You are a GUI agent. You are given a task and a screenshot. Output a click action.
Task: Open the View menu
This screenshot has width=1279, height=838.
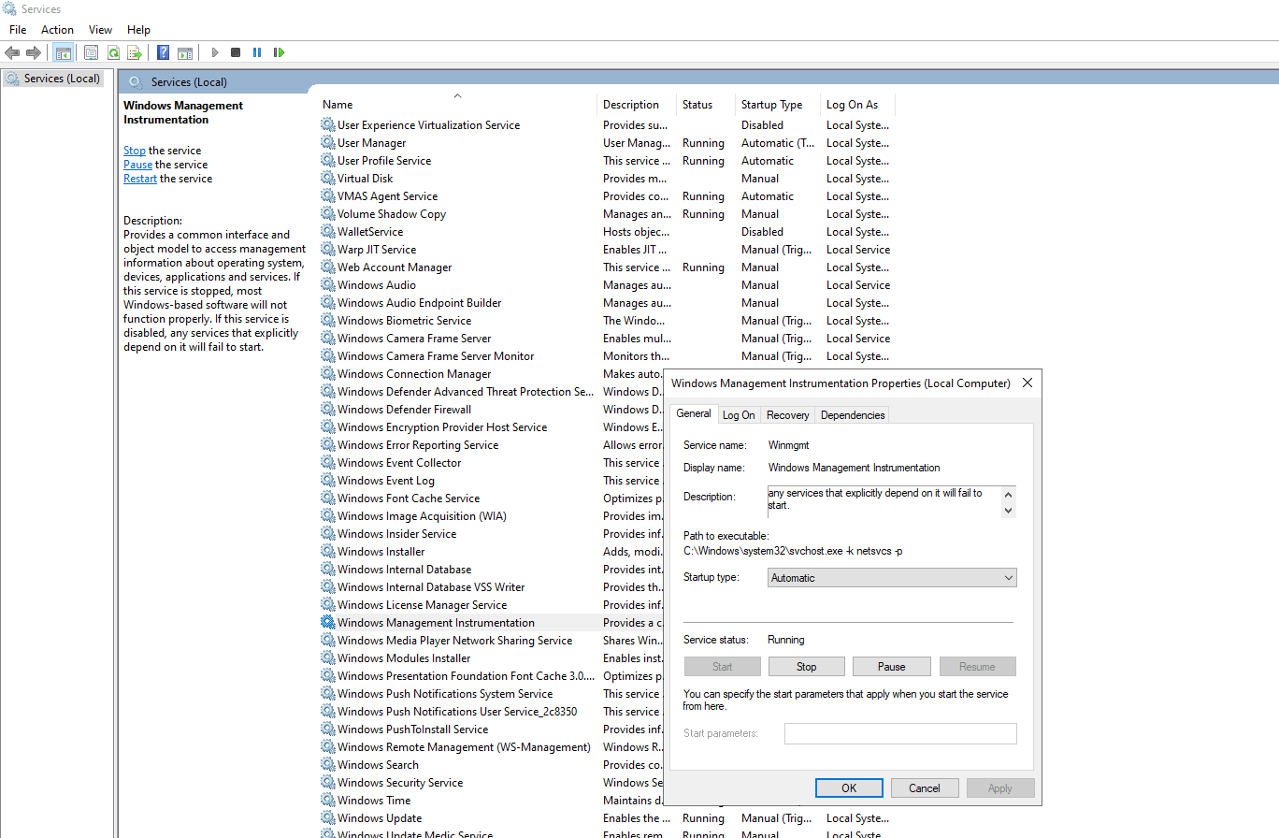[100, 30]
